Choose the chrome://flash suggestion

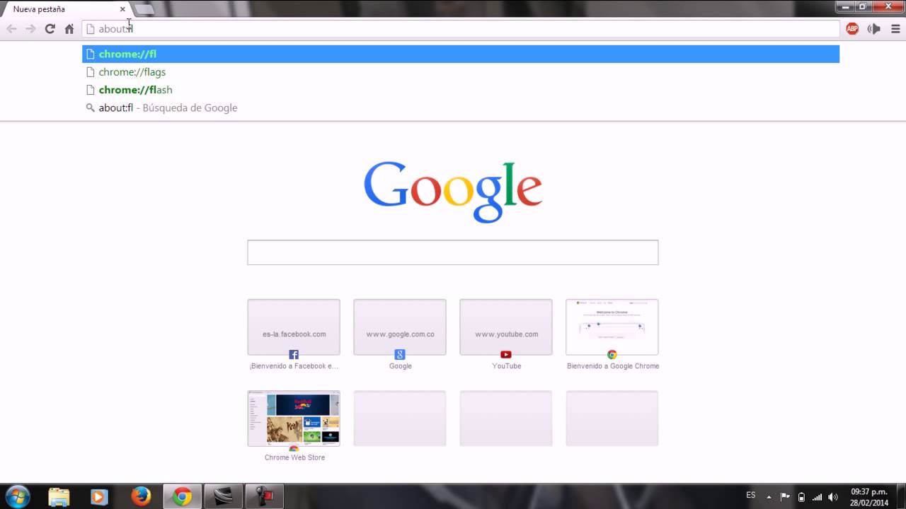coord(461,90)
